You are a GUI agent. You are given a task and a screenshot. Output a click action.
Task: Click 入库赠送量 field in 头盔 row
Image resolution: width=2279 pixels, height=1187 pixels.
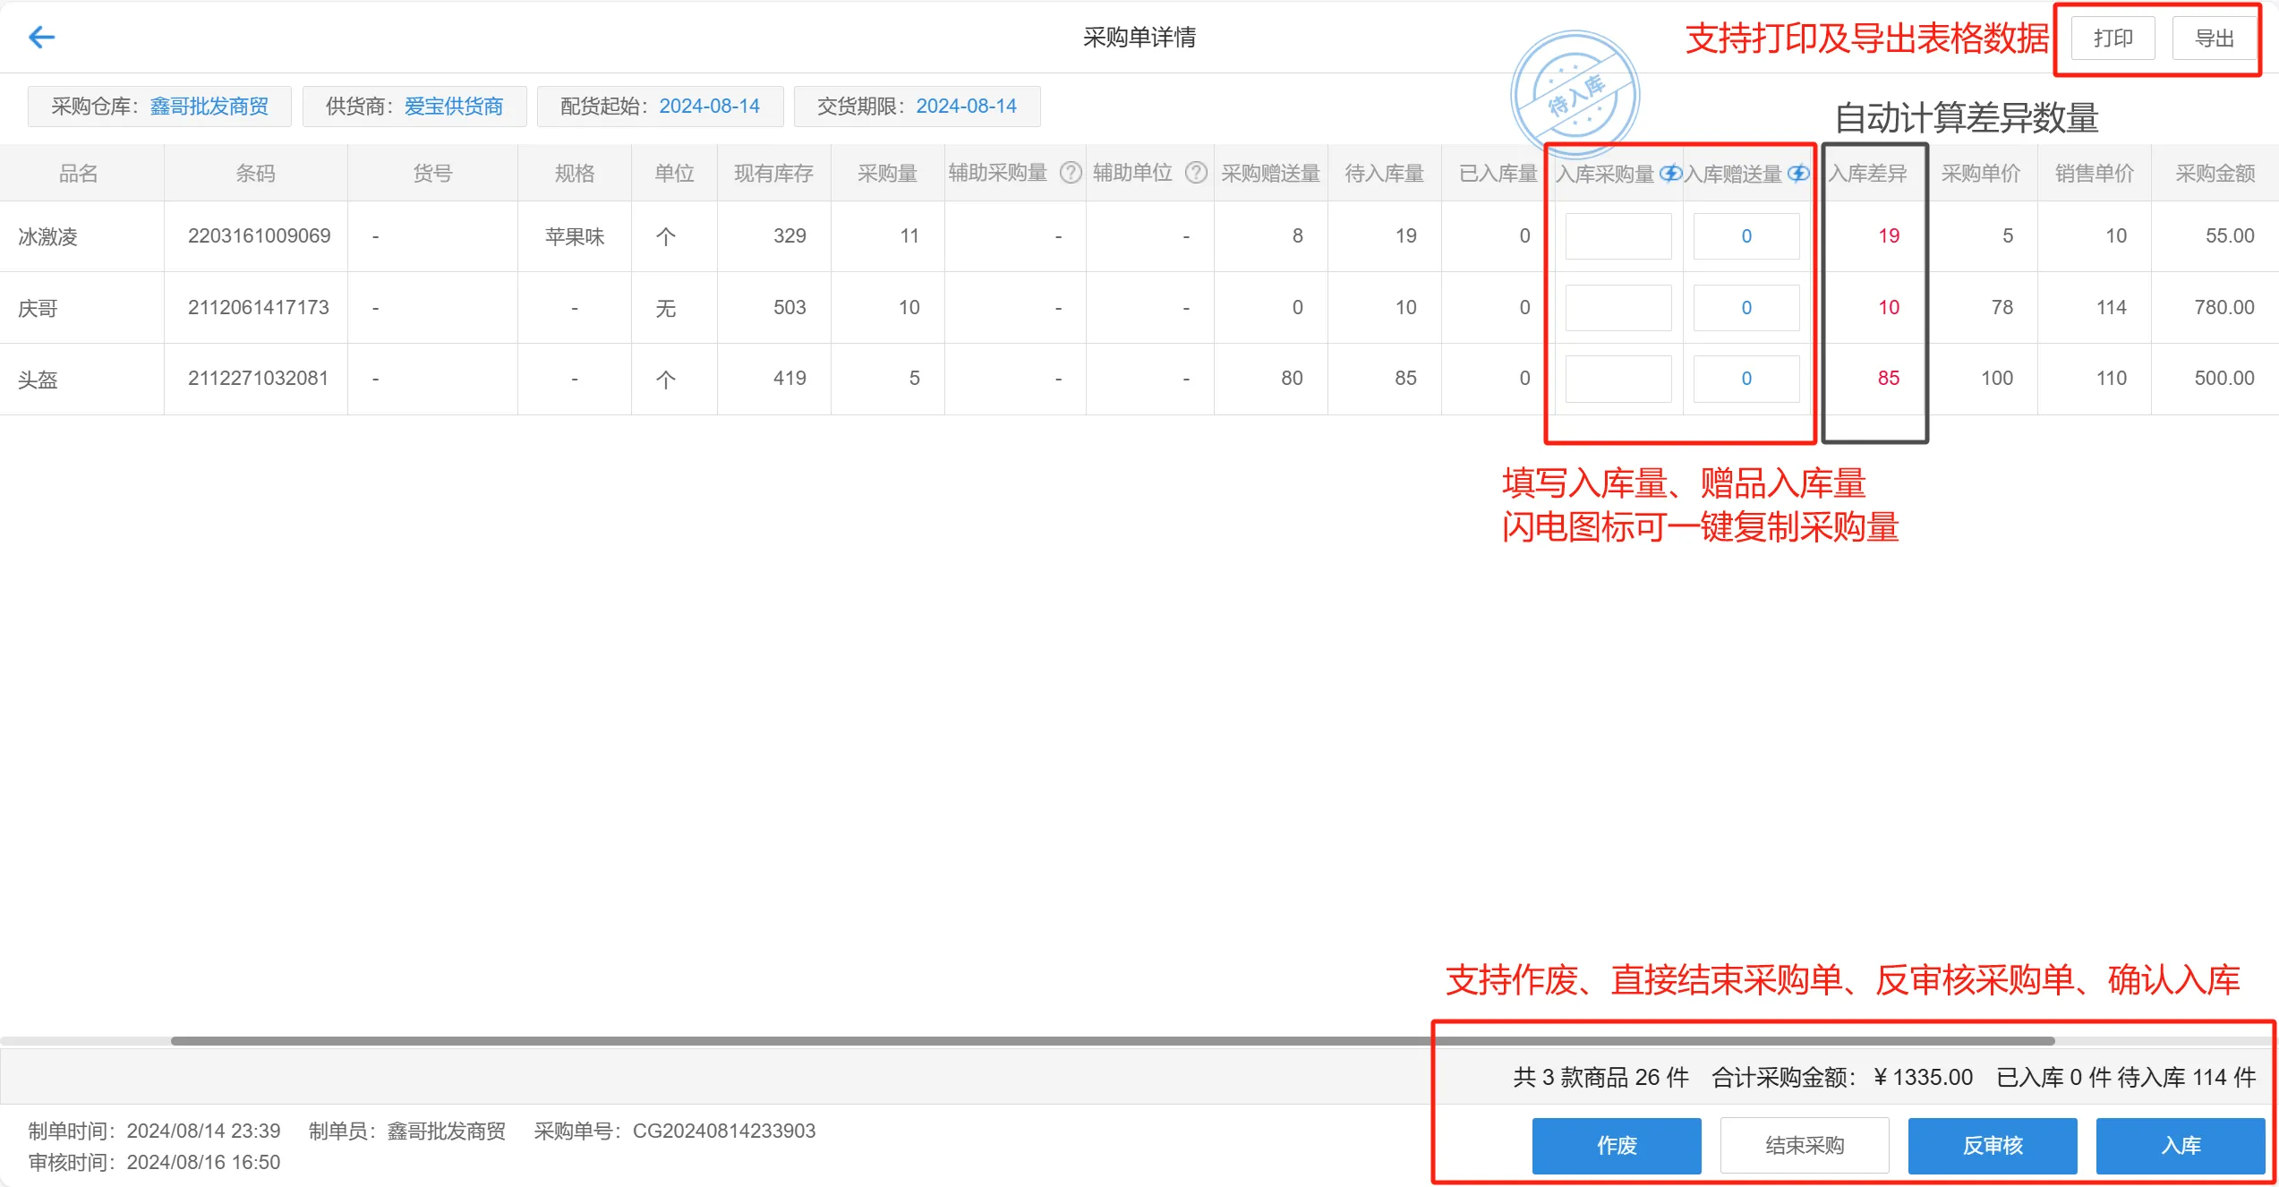click(1746, 379)
